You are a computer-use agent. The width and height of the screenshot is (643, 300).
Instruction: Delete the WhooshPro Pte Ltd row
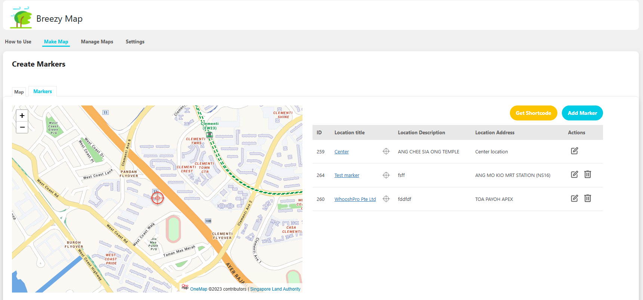(x=588, y=198)
